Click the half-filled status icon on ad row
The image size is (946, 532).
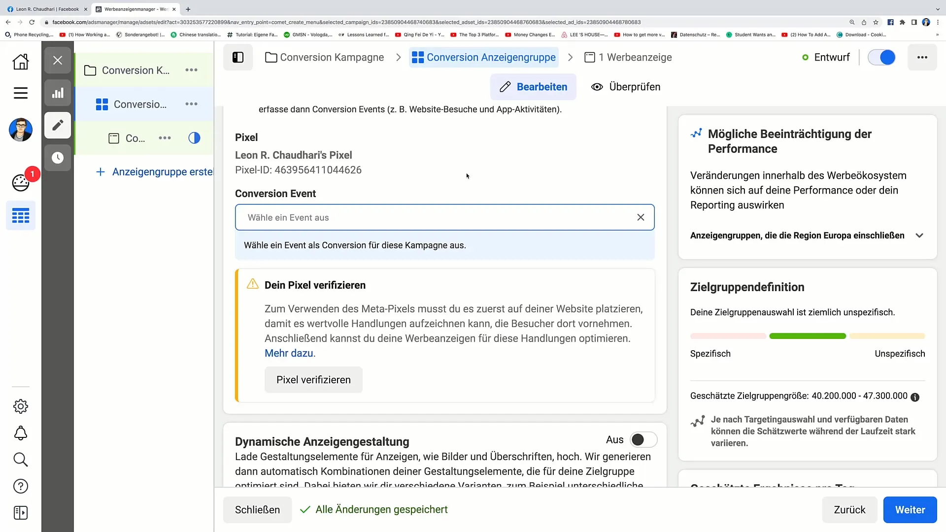194,138
